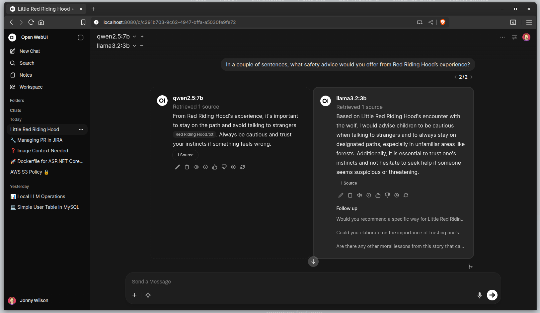Click the copy icon under qwen2.5:7b response
The image size is (540, 313).
point(187,167)
